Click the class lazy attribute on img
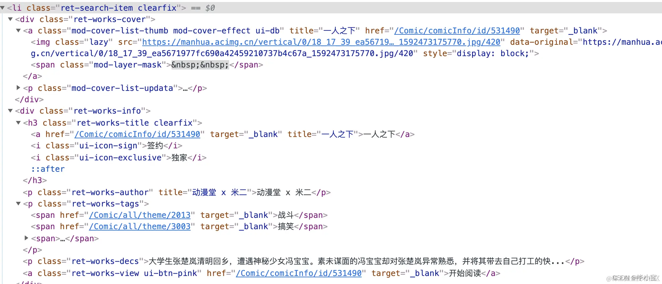 coord(84,42)
